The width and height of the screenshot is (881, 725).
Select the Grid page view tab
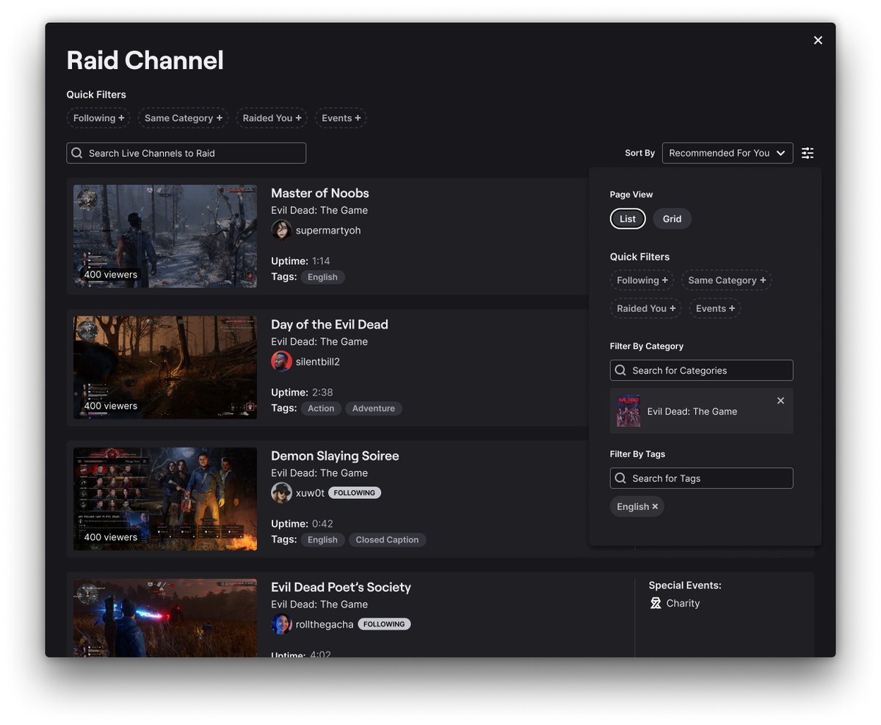pyautogui.click(x=672, y=218)
